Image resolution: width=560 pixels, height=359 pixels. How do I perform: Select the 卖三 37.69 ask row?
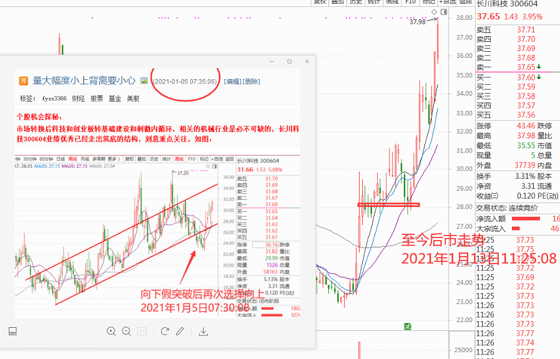(518, 48)
